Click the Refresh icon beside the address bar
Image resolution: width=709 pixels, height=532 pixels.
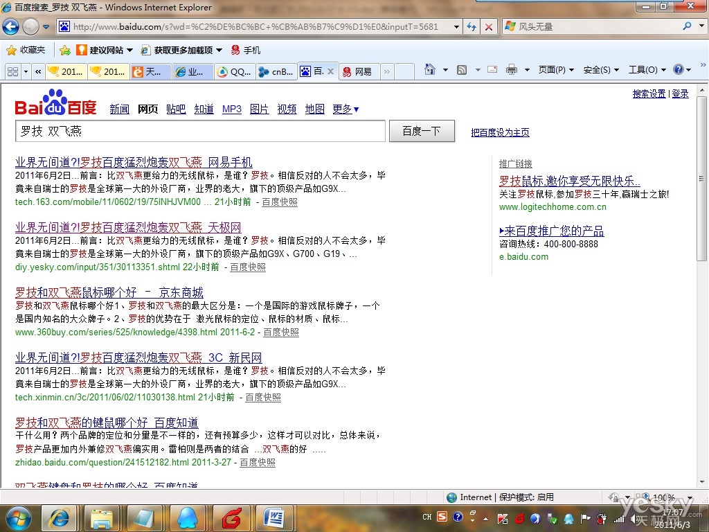[471, 27]
